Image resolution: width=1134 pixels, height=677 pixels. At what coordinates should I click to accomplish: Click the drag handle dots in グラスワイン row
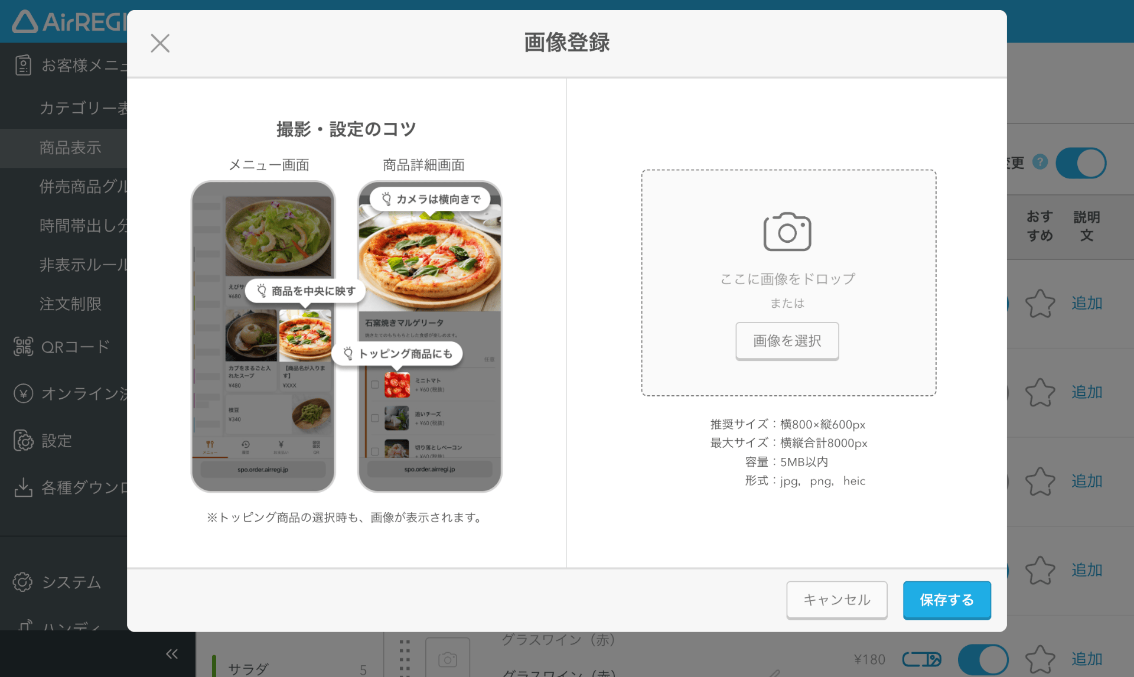pos(405,658)
